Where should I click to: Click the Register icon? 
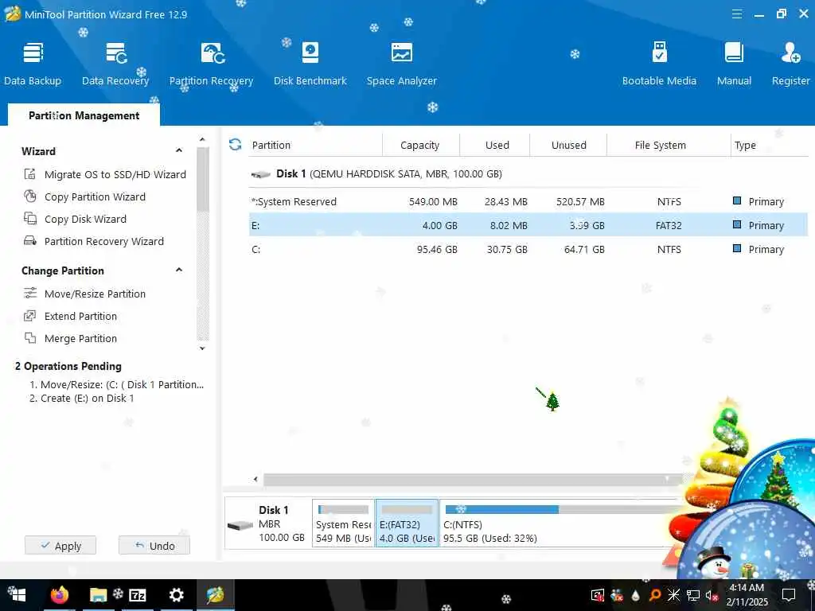[x=790, y=53]
